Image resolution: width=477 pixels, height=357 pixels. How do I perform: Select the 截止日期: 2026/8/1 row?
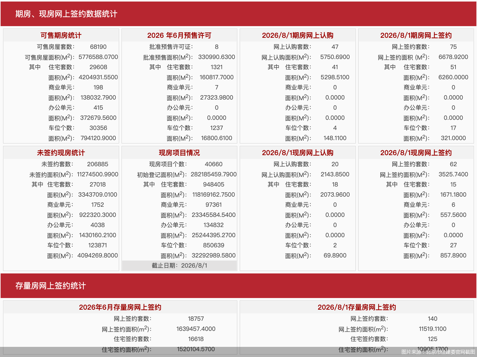click(x=179, y=265)
